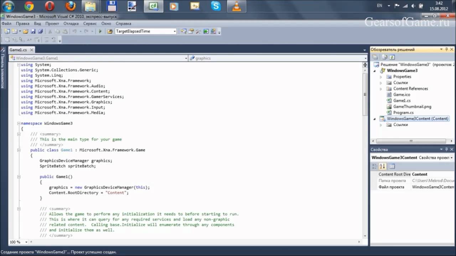
Task: Collapse the using directives outline block
Action: point(19,65)
